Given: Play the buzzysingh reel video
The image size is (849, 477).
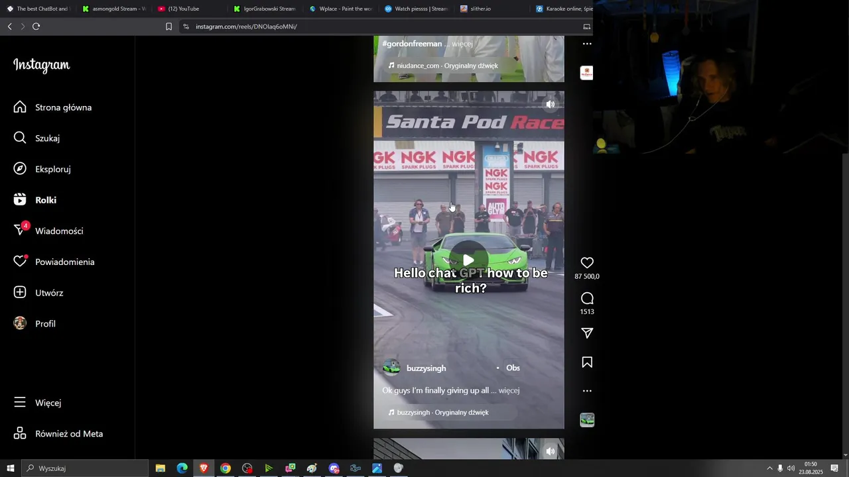Looking at the screenshot, I should click(468, 260).
